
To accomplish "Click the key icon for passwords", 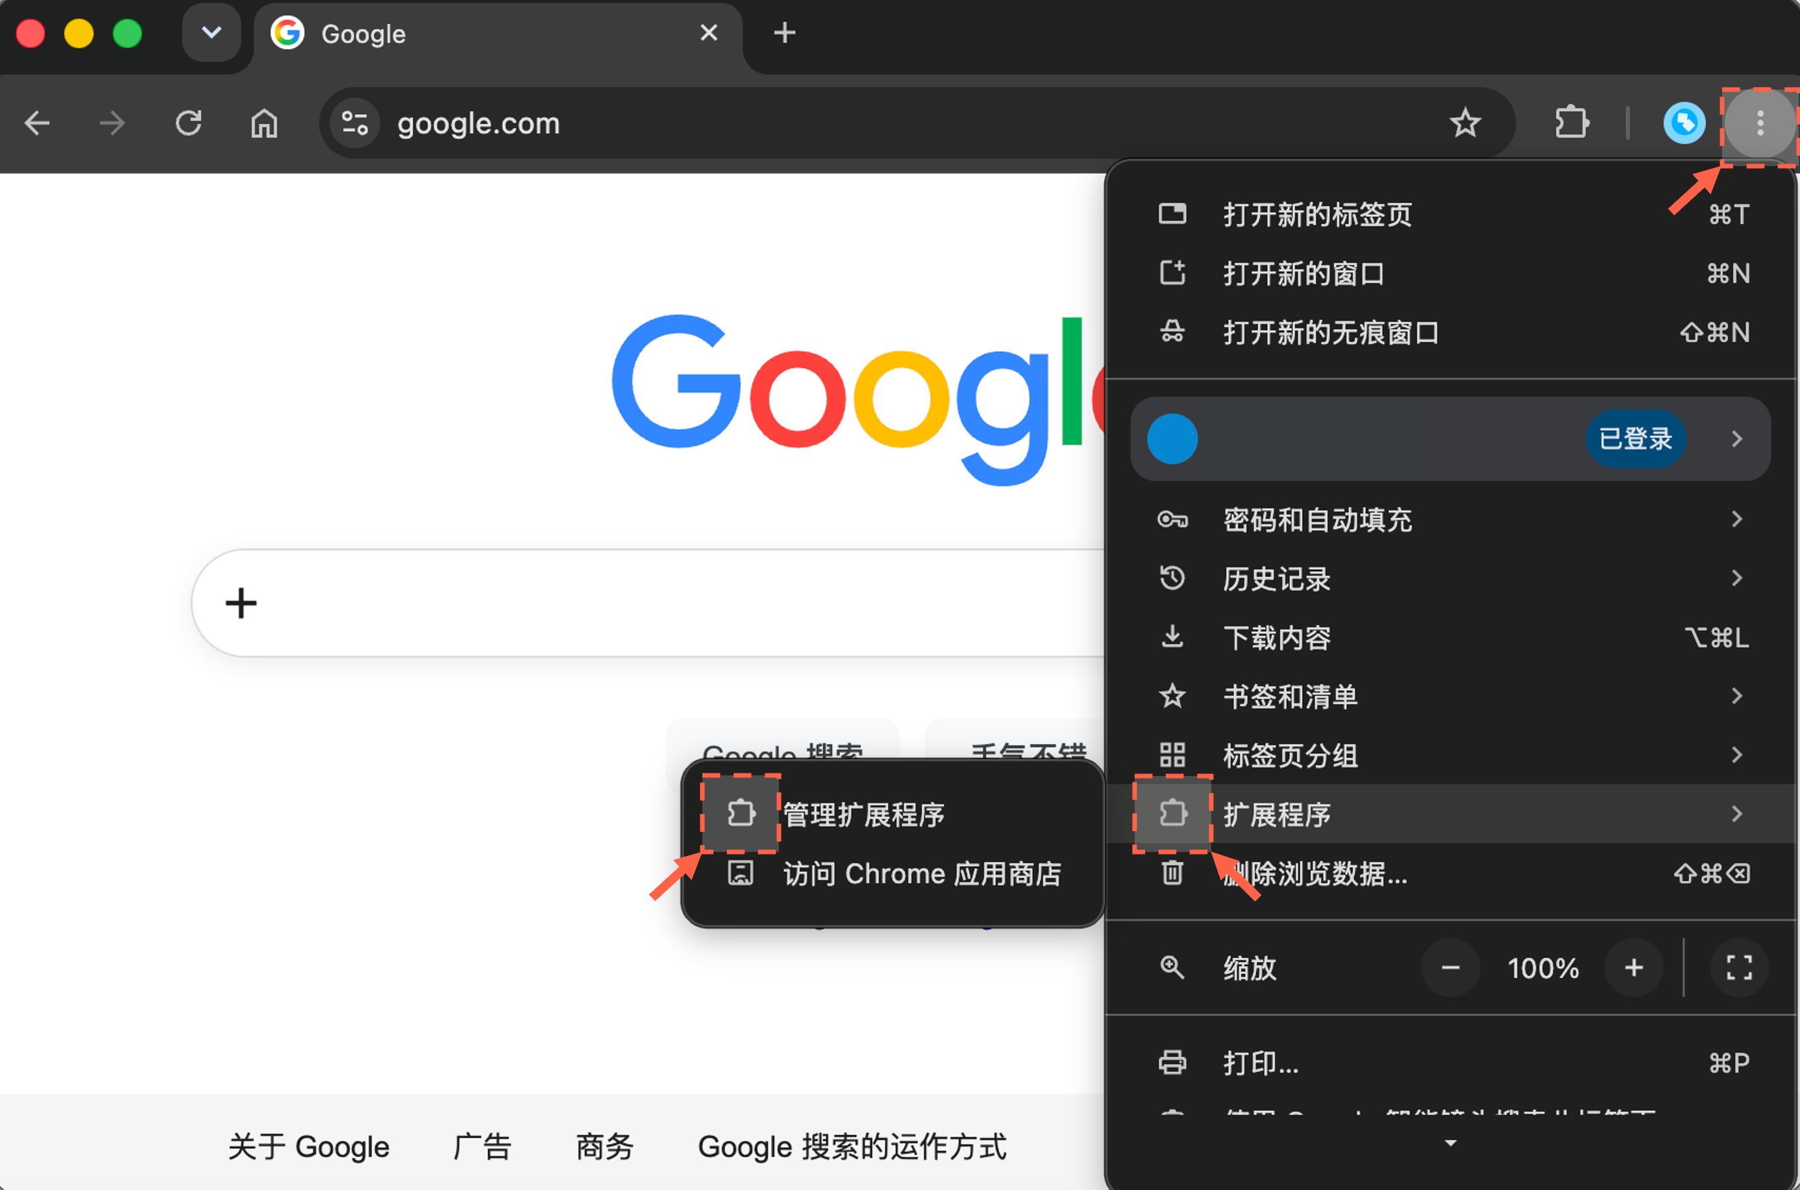I will click(x=1172, y=520).
